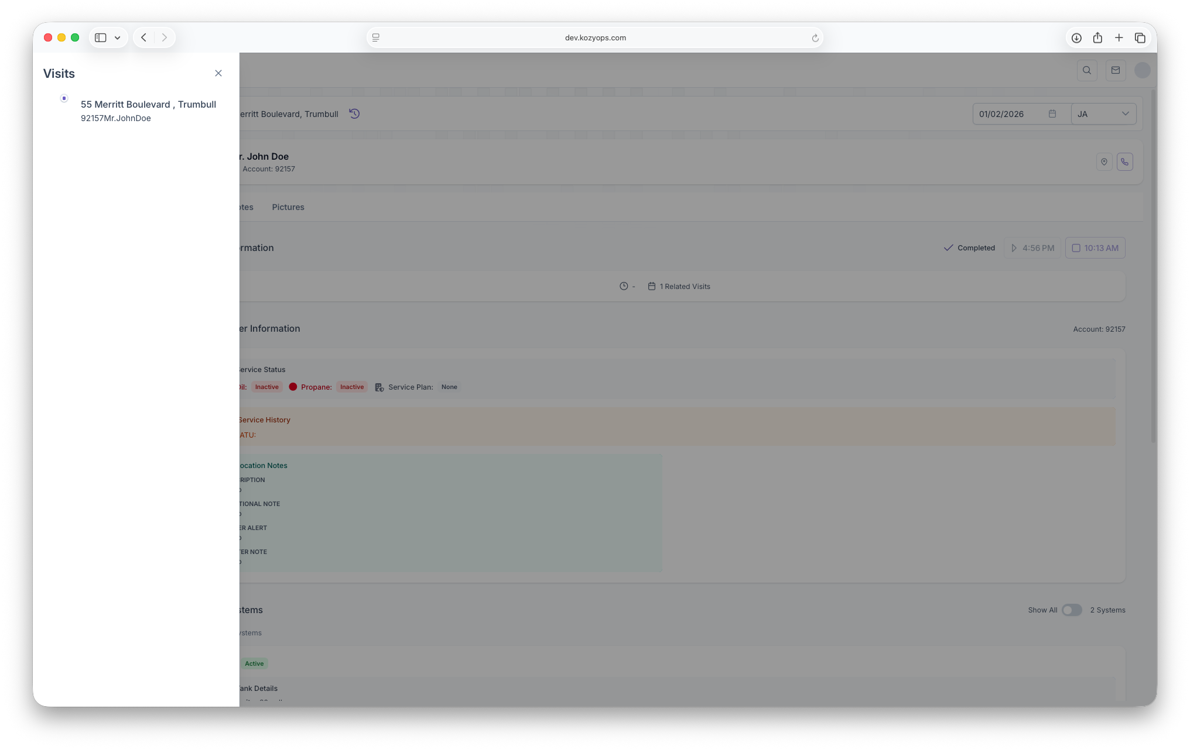The height and width of the screenshot is (750, 1190).
Task: Open the visit history clock icon
Action: (354, 113)
